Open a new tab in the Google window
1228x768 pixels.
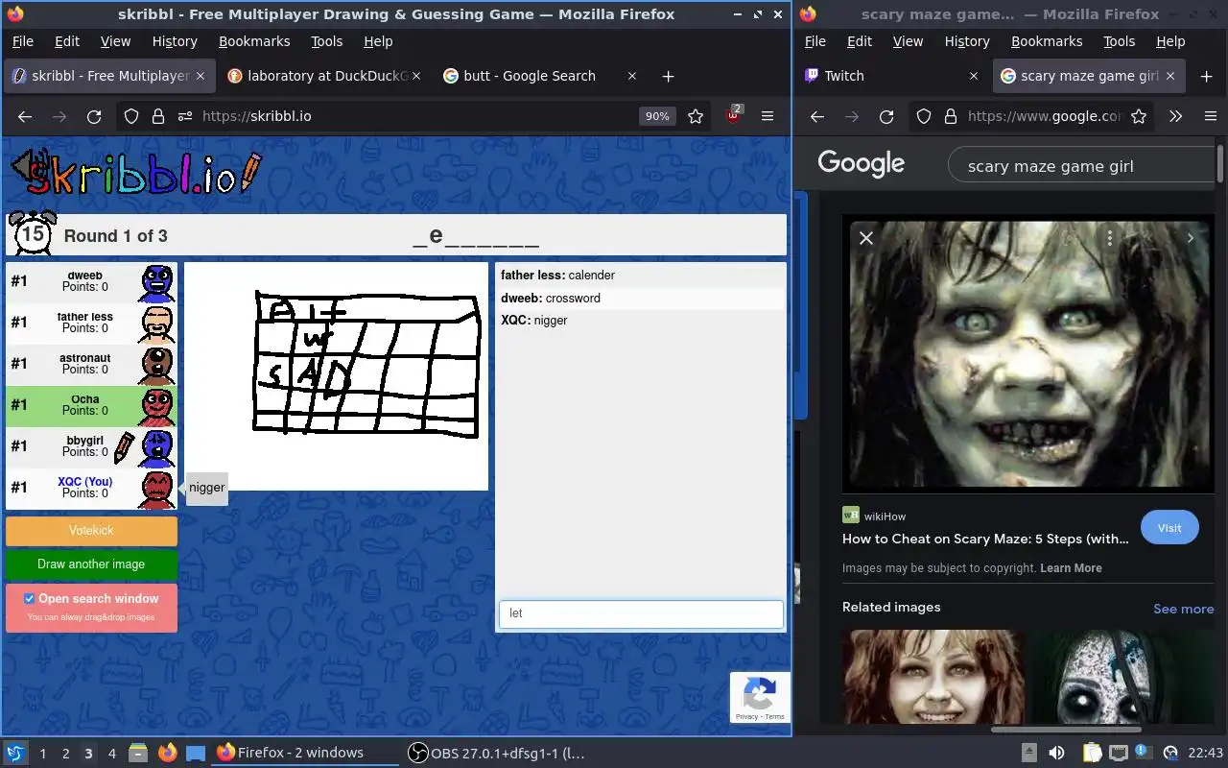1207,76
